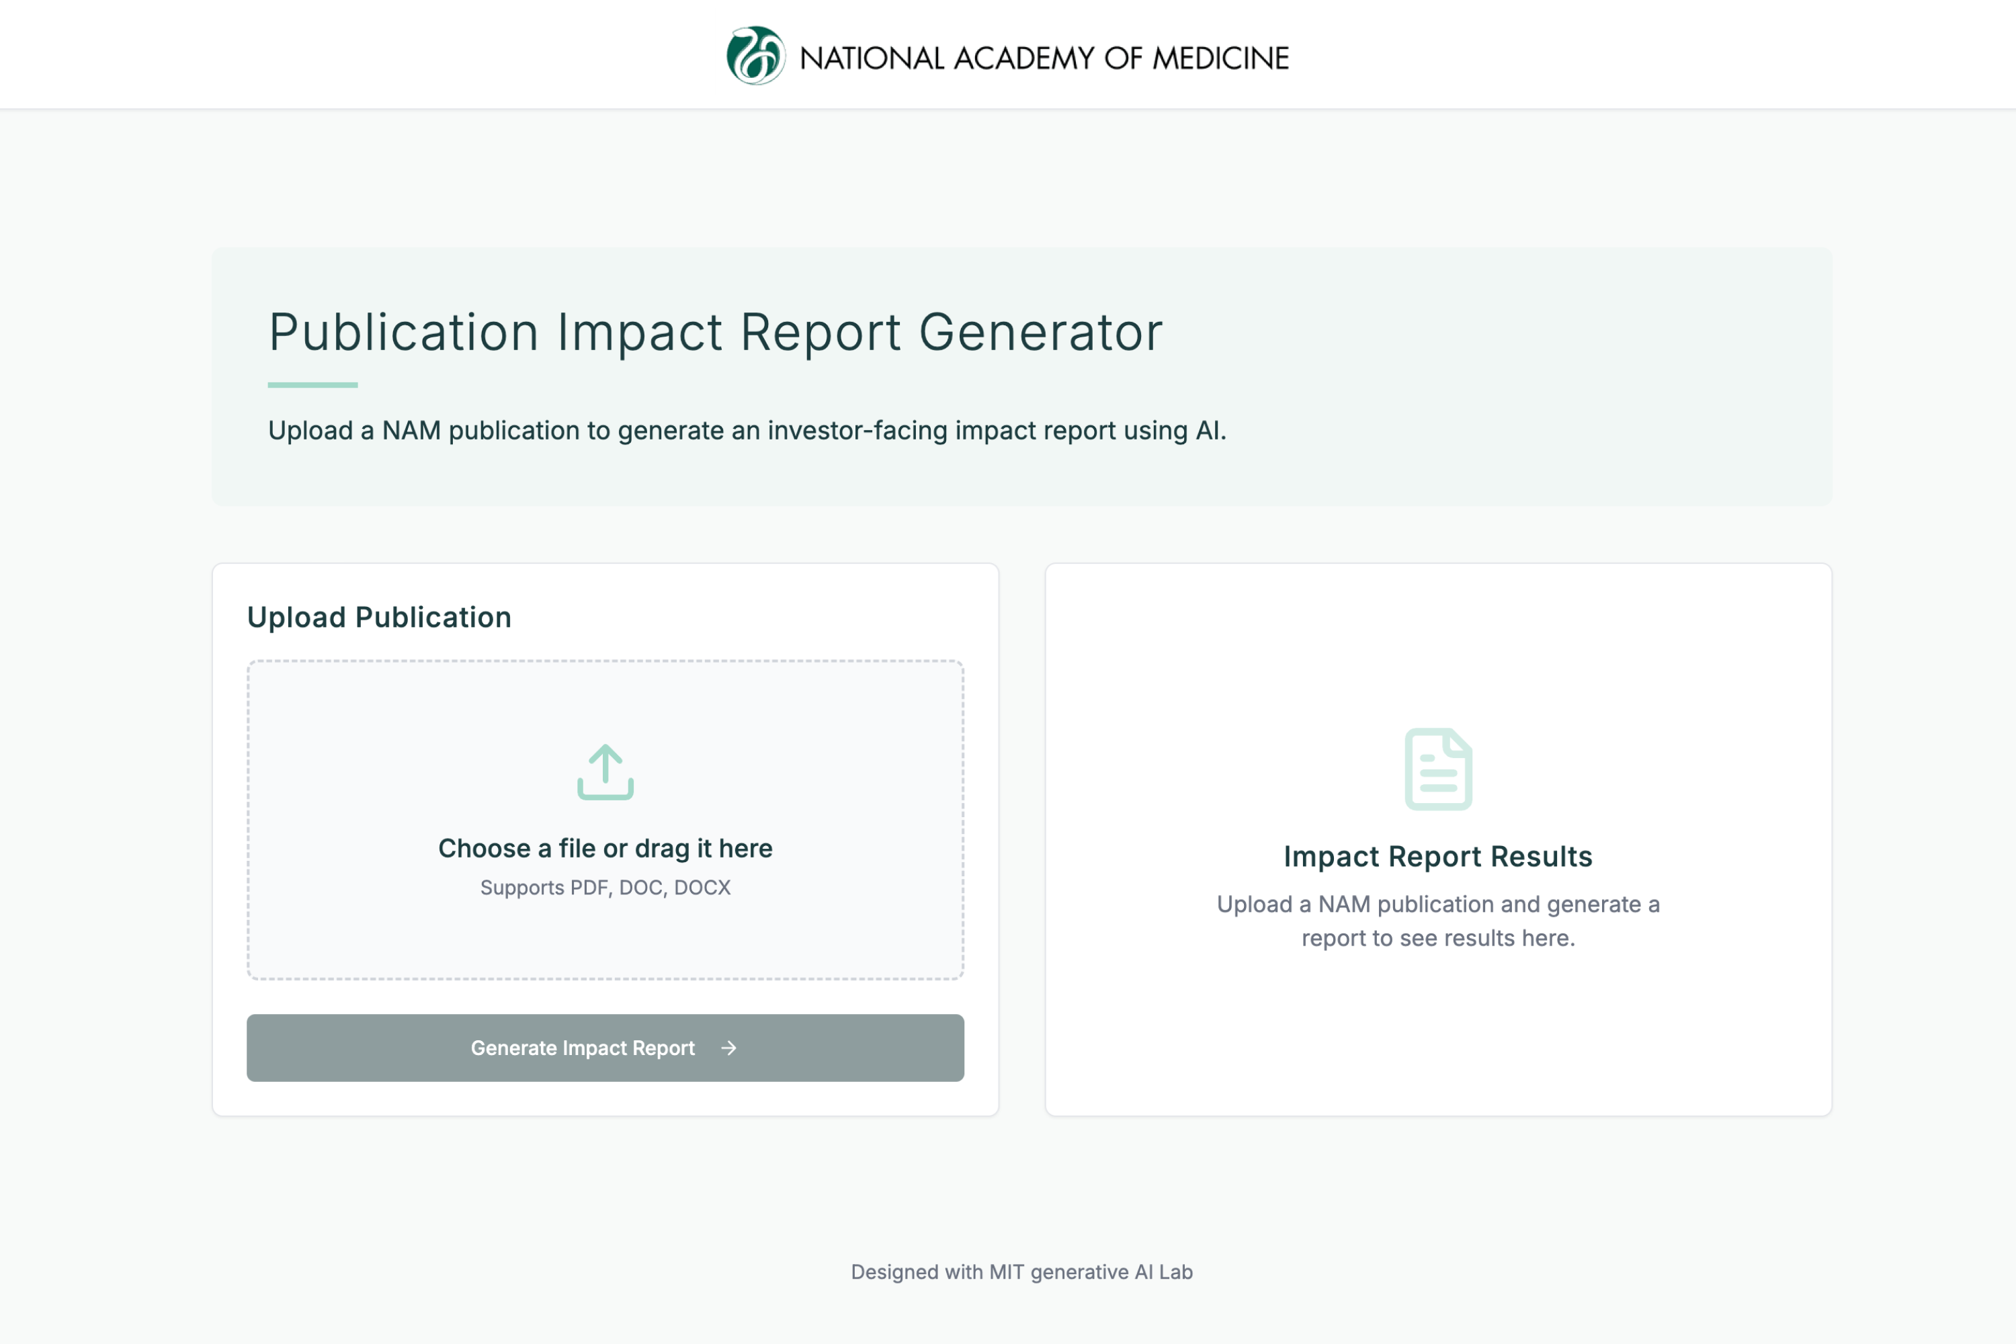
Task: Click the white top header bar
Action: point(343,53)
